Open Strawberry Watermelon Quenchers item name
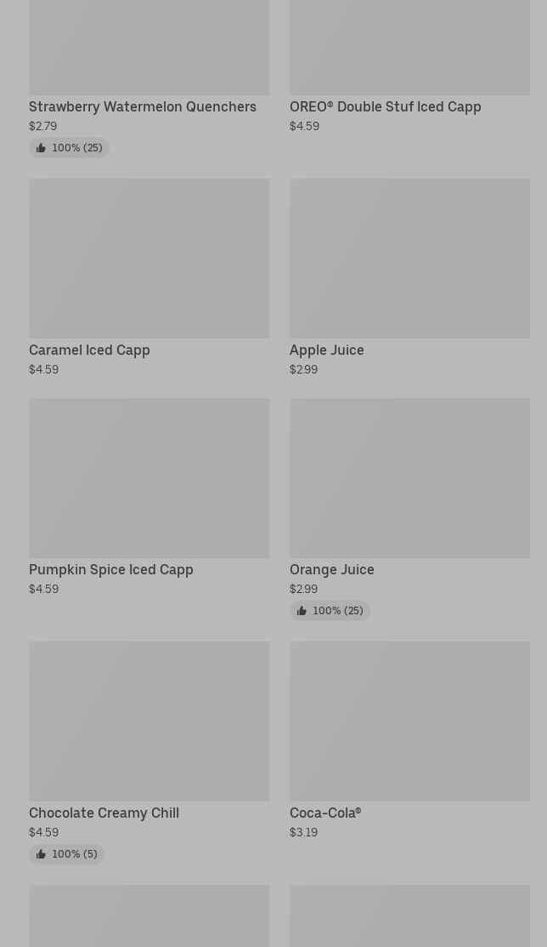The image size is (547, 947). (x=143, y=106)
